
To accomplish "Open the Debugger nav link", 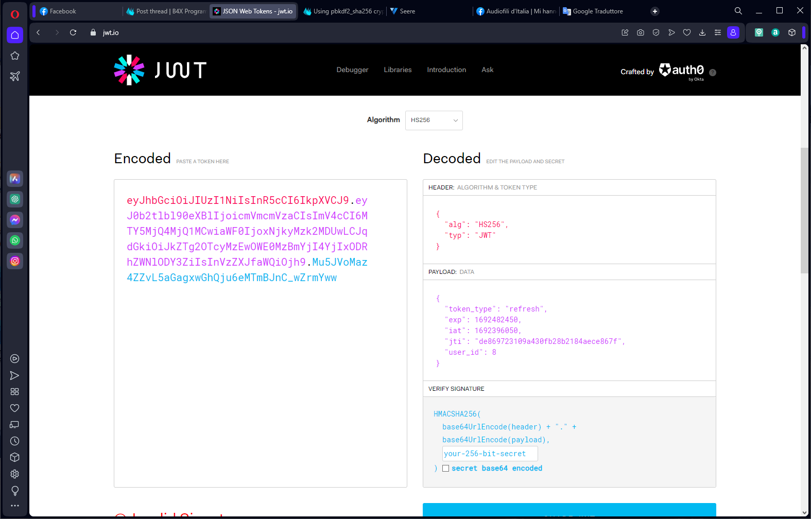I will 353,70.
